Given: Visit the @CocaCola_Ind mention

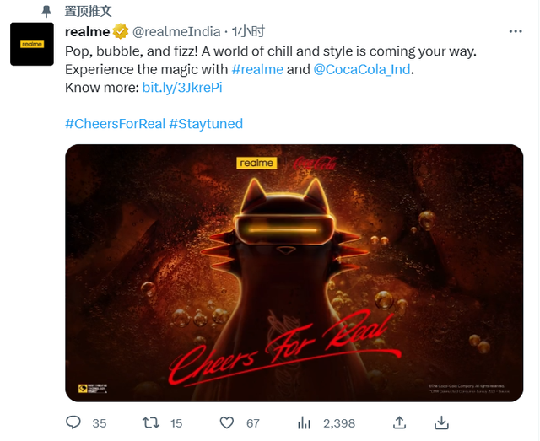Looking at the screenshot, I should 362,69.
